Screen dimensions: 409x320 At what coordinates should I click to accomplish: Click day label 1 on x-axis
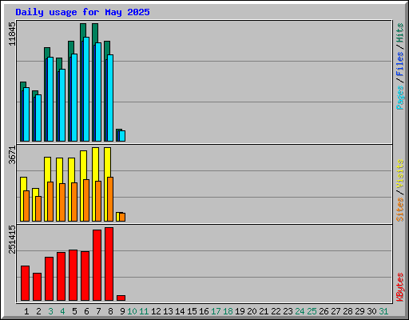(26, 311)
